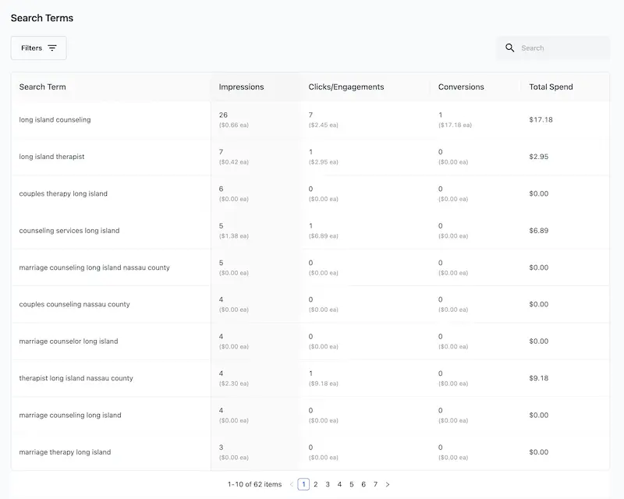Select page 2 in pagination
Viewport: 624px width, 499px height.
click(316, 484)
